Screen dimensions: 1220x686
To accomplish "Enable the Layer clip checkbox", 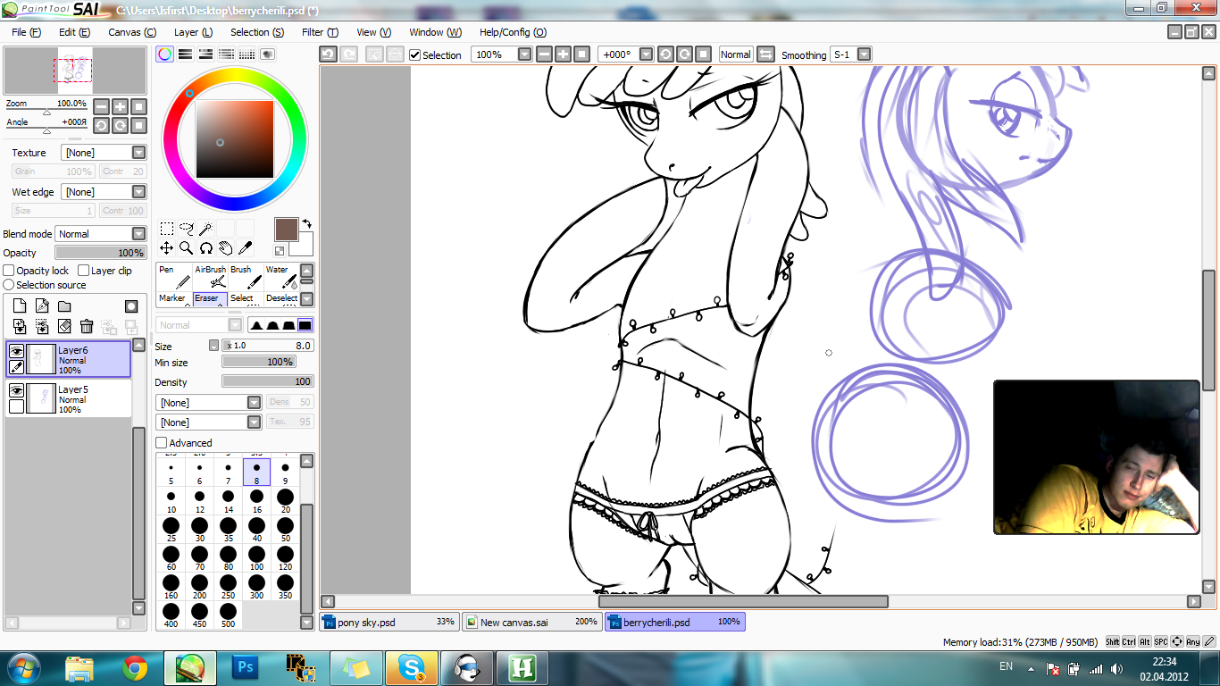I will [83, 271].
